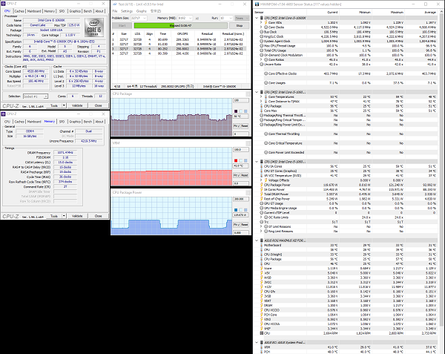Open the Selection Socket #1 dropdown in CPU-Z
Screen dimensions: 445x354
(x=46, y=96)
